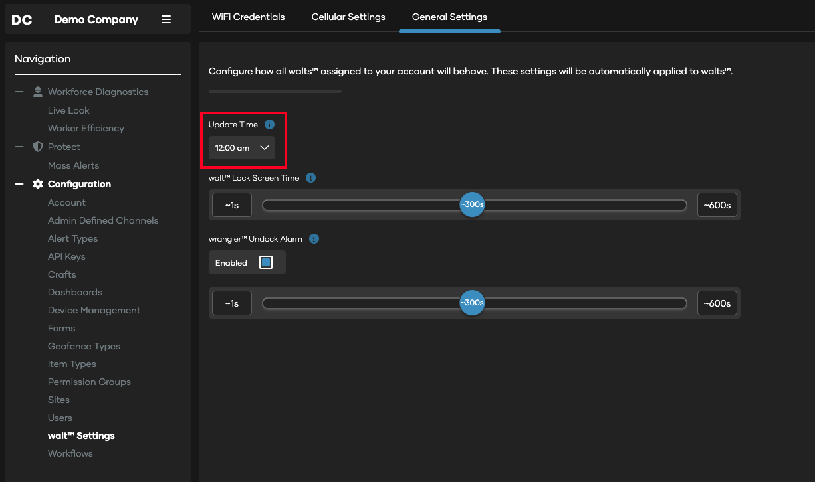Click the hamburger menu icon
The image size is (815, 482).
click(x=166, y=20)
